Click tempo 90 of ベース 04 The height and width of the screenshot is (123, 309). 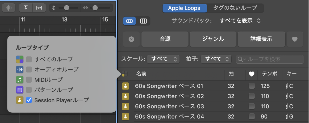click(x=264, y=117)
